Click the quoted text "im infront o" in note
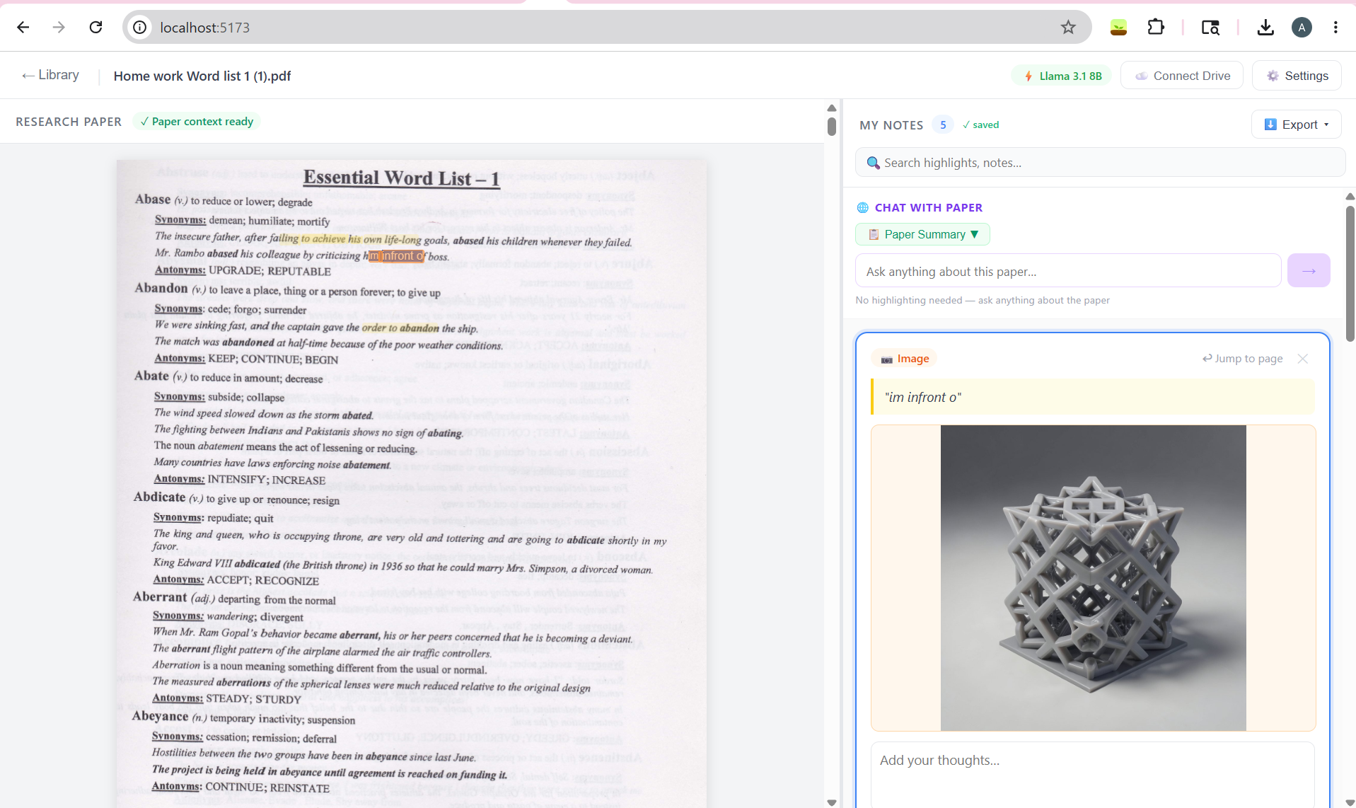Screen dimensions: 1356x808 point(922,397)
